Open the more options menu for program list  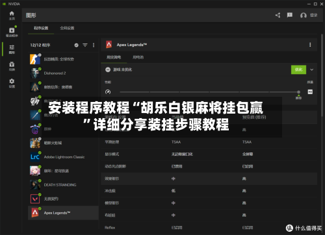(94, 45)
